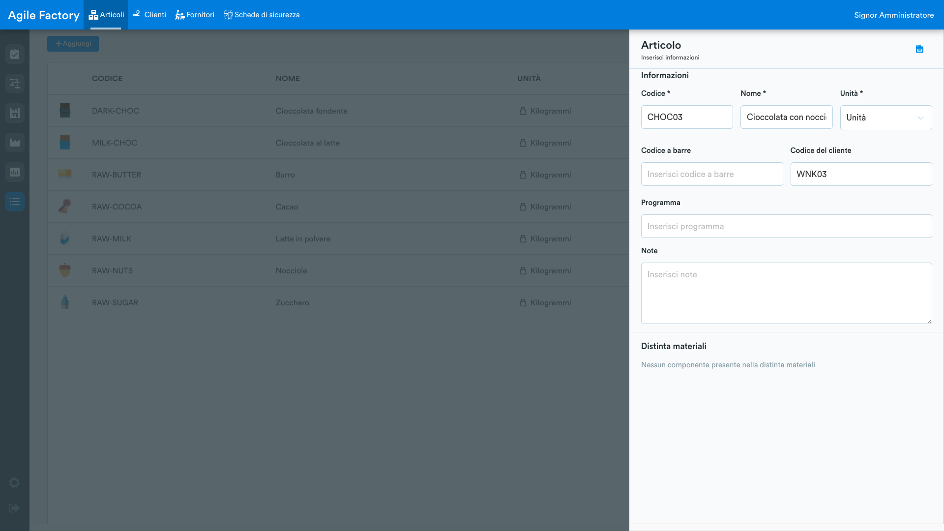944x531 pixels.
Task: Open the area chart sidebar icon
Action: (15, 143)
